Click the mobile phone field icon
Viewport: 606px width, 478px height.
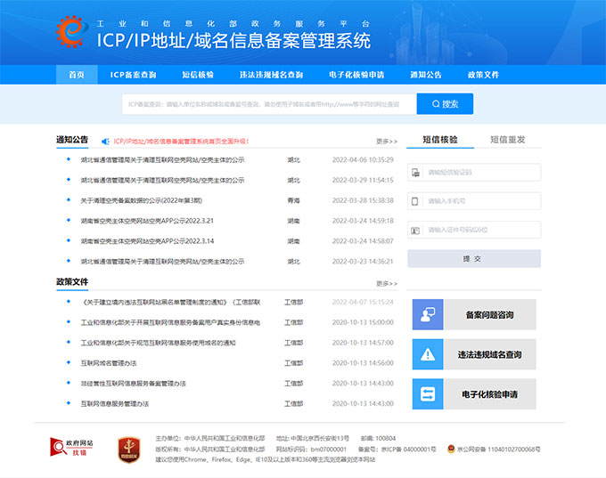tap(415, 201)
